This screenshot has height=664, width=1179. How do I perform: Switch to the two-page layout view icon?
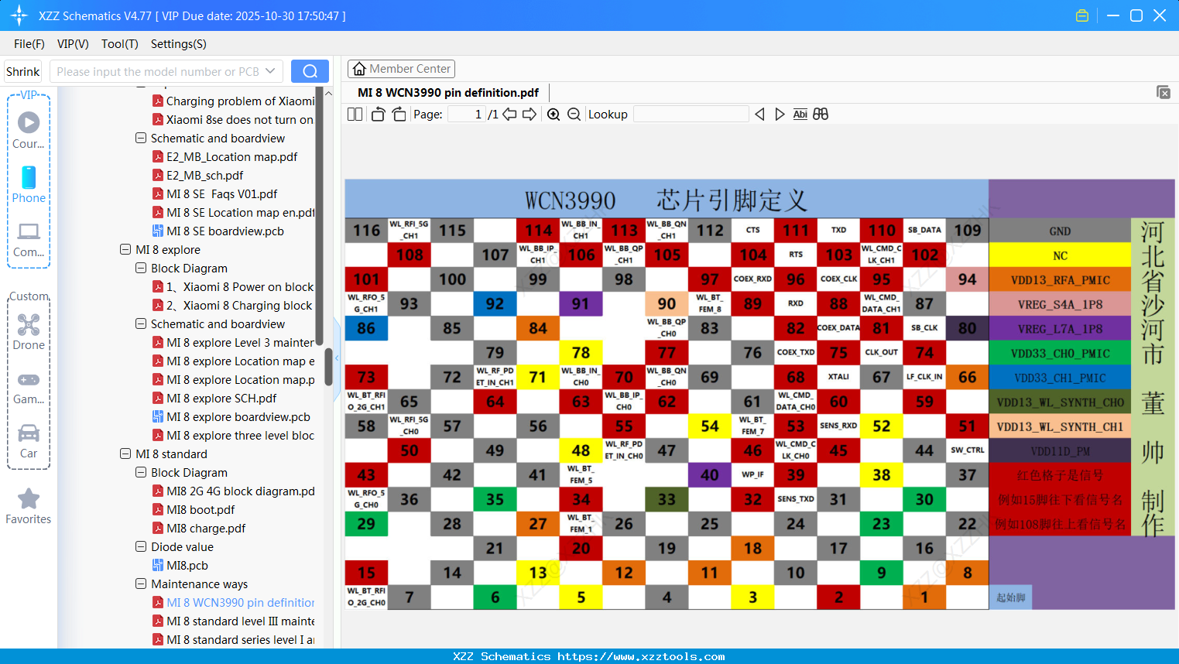[355, 115]
